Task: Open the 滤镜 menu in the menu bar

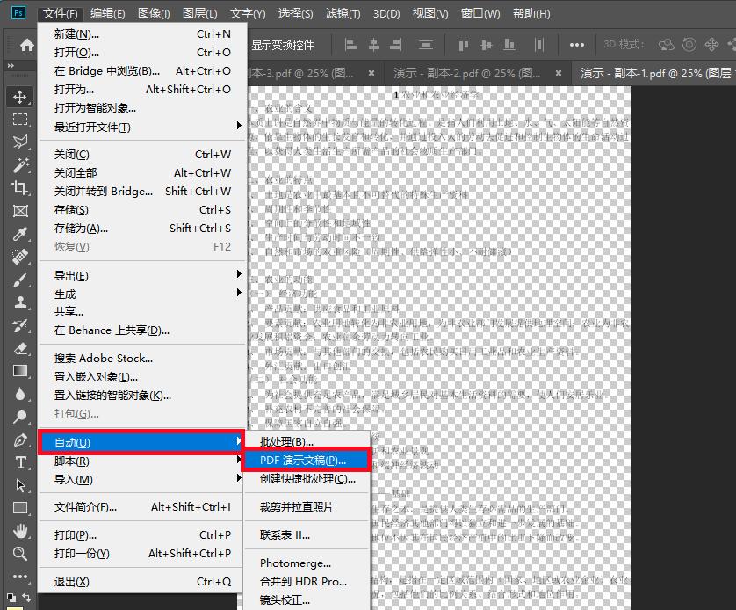Action: coord(343,13)
